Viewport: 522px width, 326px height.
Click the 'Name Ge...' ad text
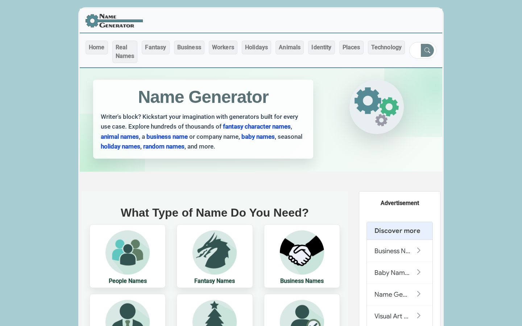tap(391, 294)
